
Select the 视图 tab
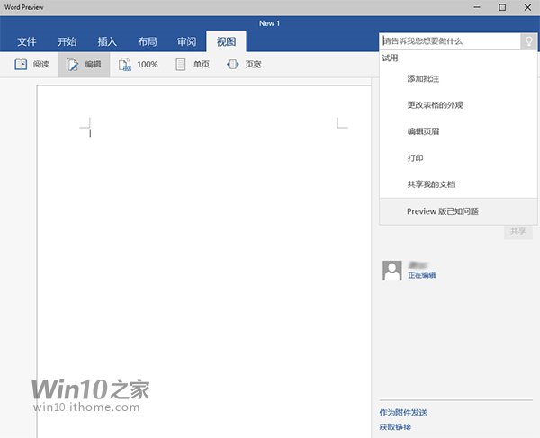click(226, 41)
